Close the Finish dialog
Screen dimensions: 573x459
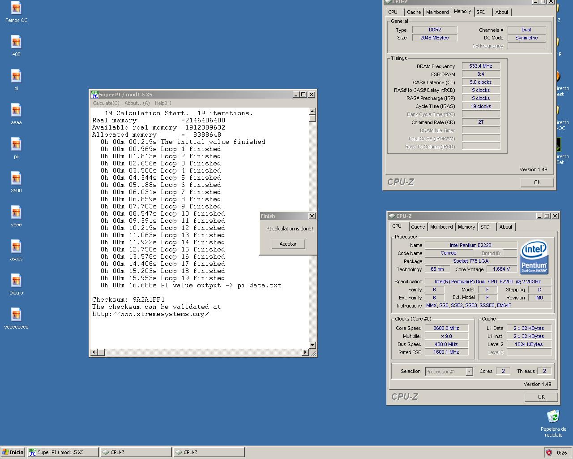[x=312, y=216]
